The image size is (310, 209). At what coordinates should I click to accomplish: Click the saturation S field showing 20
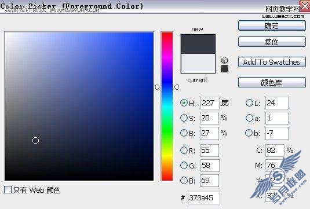(209, 118)
